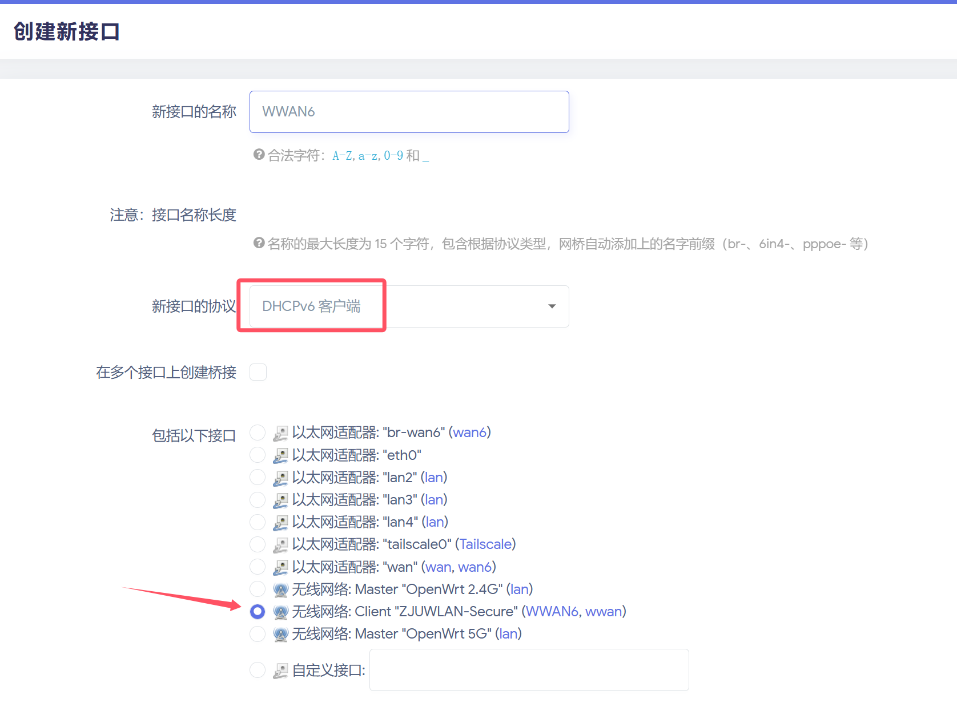This screenshot has width=957, height=715.
Task: Click the wan6 link beside br-wan6
Action: pos(469,433)
